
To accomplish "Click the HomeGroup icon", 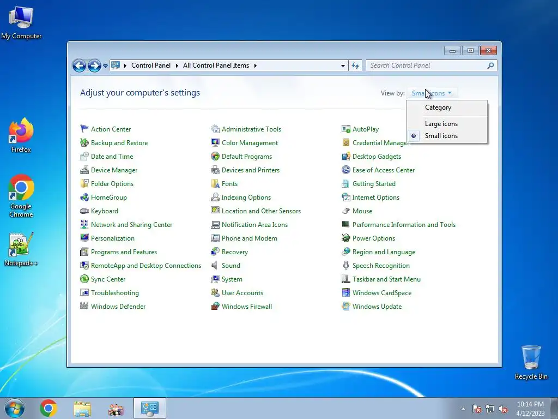I will pyautogui.click(x=84, y=197).
